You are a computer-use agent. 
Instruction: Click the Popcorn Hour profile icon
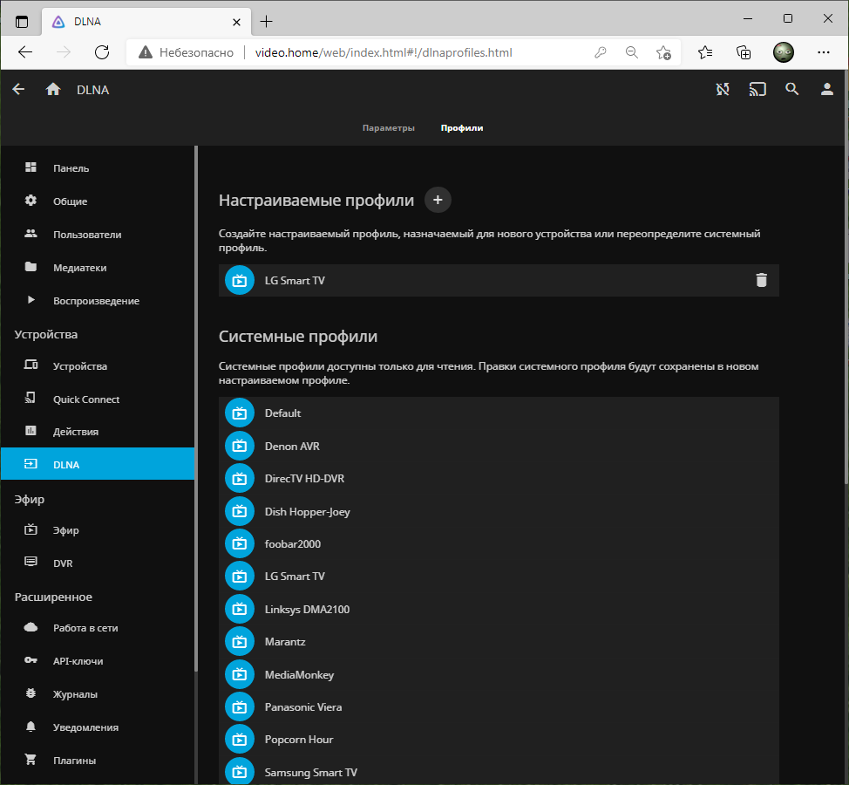click(240, 740)
